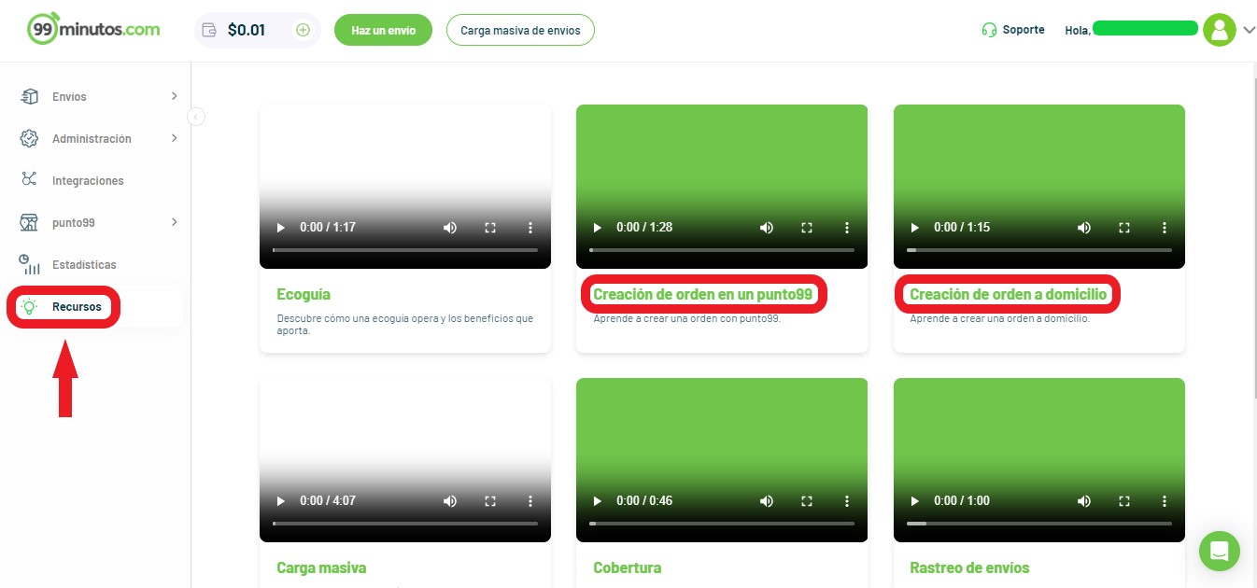The image size is (1257, 588).
Task: Add funds with the plus circle icon
Action: [x=303, y=30]
